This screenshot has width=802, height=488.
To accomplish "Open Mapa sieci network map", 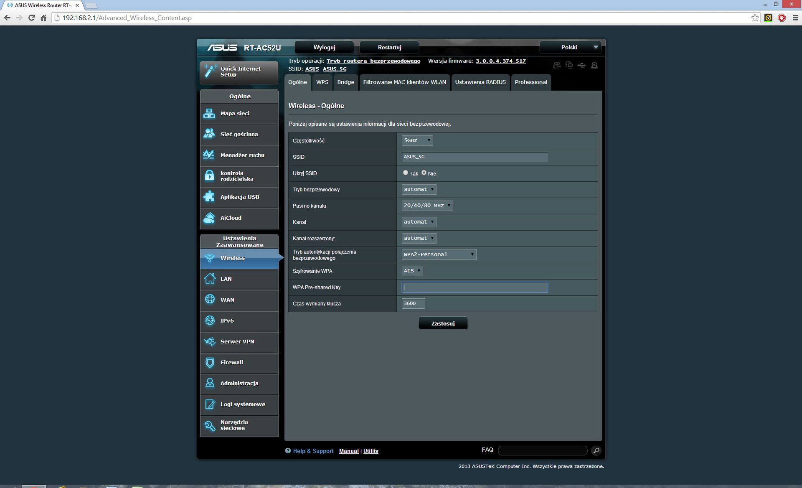I will pos(239,114).
